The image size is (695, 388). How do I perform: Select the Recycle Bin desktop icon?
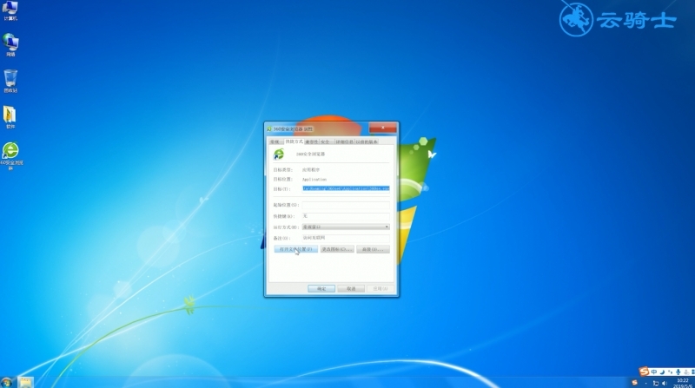[10, 81]
